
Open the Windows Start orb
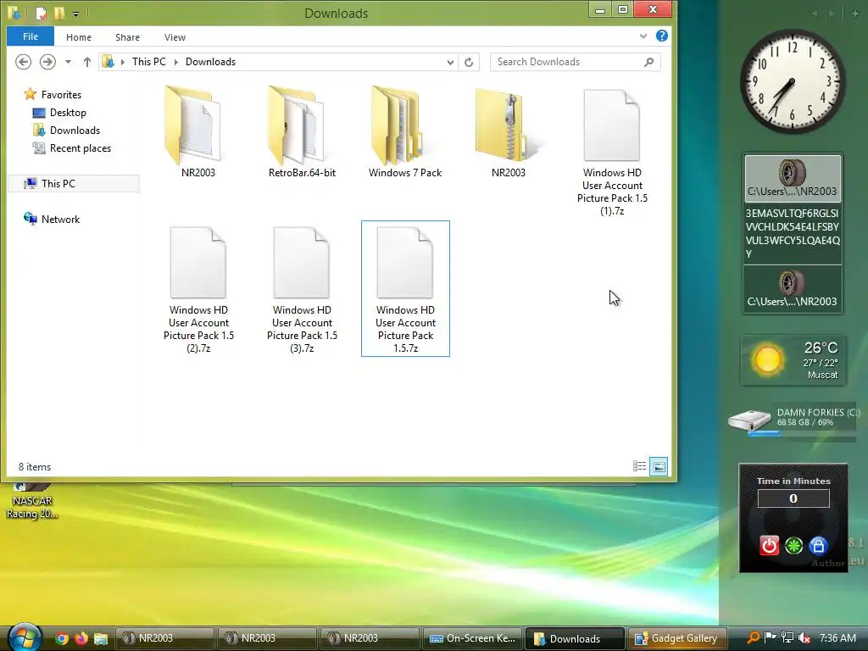click(x=25, y=637)
